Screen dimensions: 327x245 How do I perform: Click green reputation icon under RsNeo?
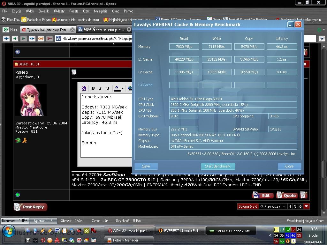click(18, 140)
